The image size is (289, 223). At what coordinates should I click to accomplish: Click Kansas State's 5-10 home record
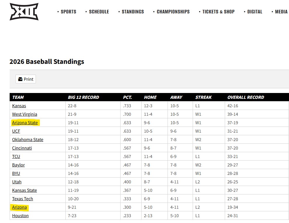pos(148,190)
